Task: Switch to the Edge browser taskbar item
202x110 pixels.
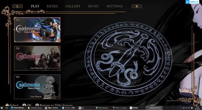Action: click(18, 108)
